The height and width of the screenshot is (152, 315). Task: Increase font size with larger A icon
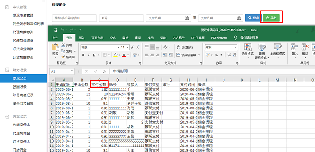coord(132,48)
